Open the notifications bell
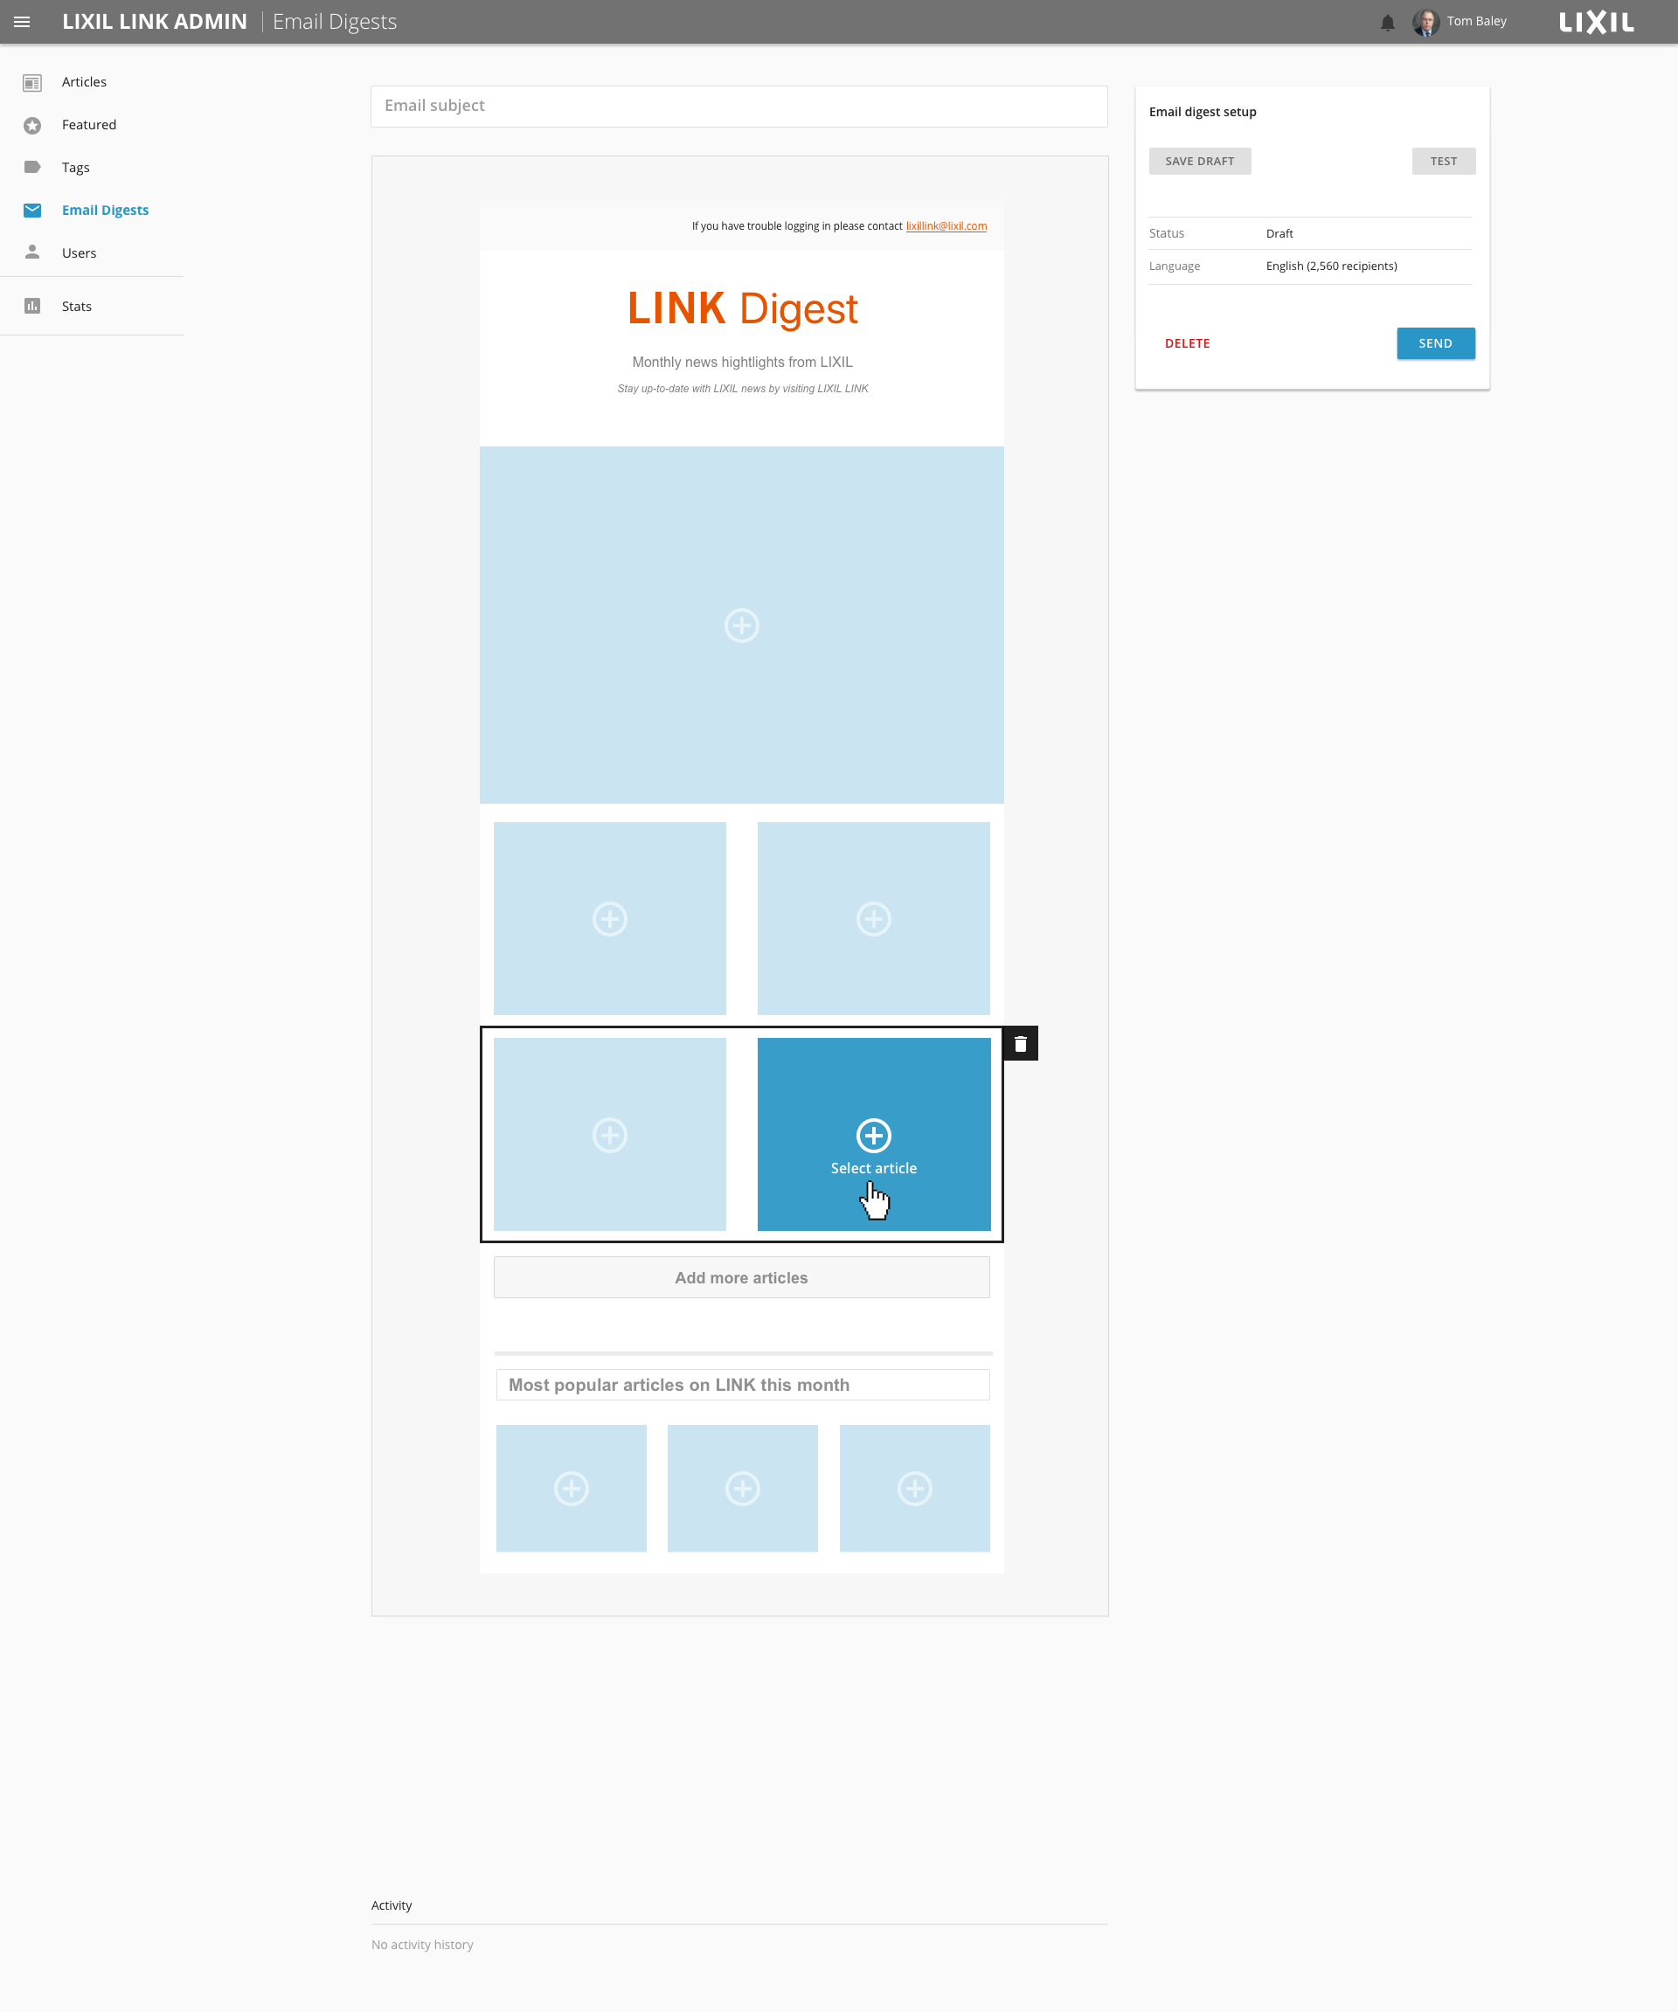 (x=1387, y=22)
